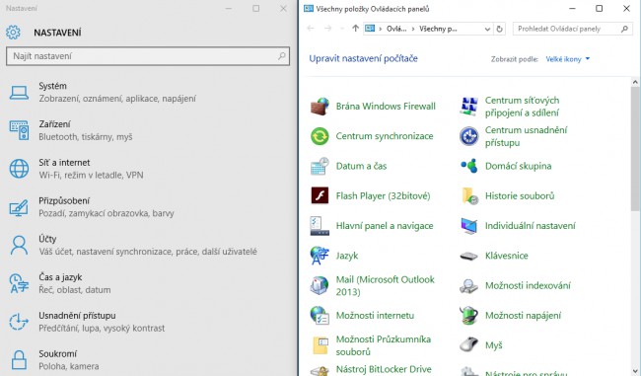This screenshot has height=376, width=641.
Task: Open Čas a jazyk icon
Action: [x=19, y=283]
